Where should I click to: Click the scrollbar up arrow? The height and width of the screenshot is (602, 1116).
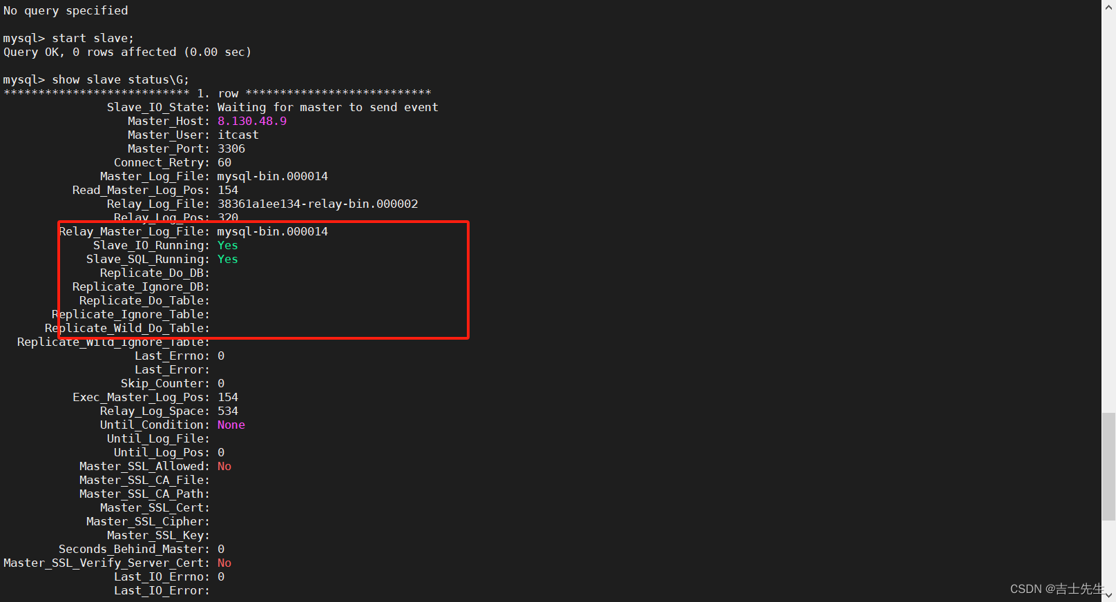1108,6
